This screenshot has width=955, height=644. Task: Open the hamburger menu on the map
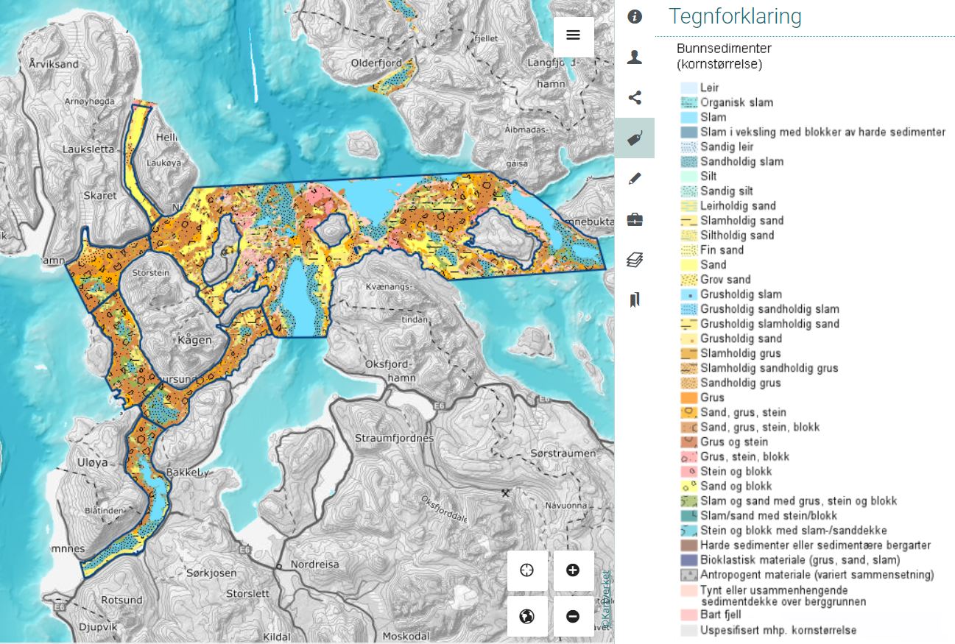coord(574,36)
